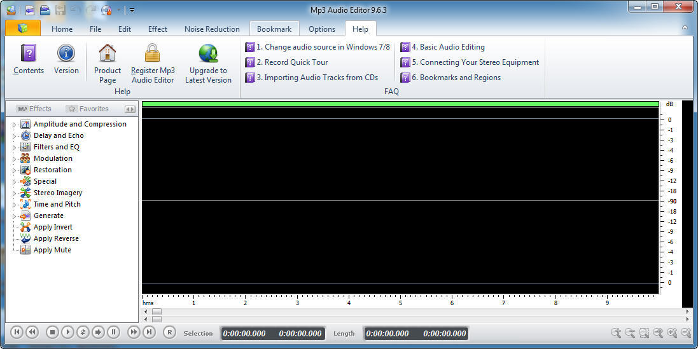698x349 pixels.
Task: Click the Delay and Echo clock icon
Action: coord(25,135)
